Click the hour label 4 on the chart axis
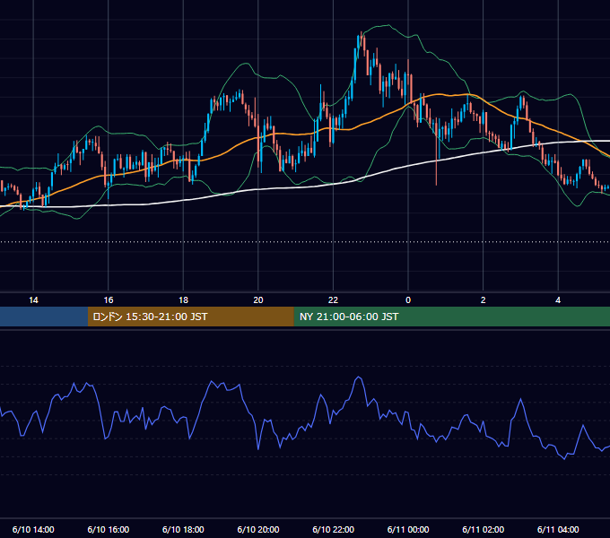 [558, 300]
